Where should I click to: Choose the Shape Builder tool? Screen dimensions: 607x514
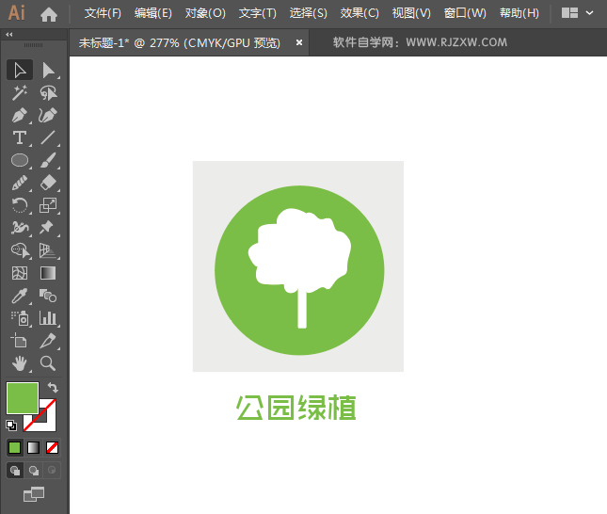20,250
